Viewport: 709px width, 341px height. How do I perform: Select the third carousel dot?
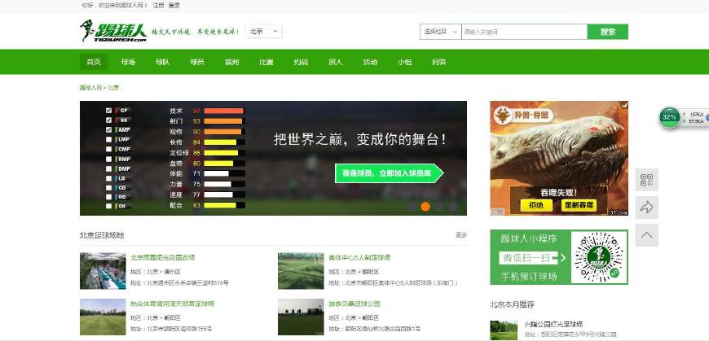click(x=439, y=207)
